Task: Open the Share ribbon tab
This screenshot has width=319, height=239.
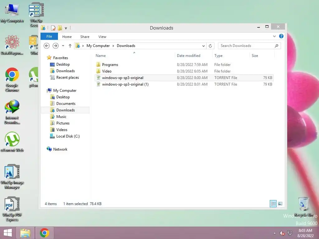Action: (85, 37)
